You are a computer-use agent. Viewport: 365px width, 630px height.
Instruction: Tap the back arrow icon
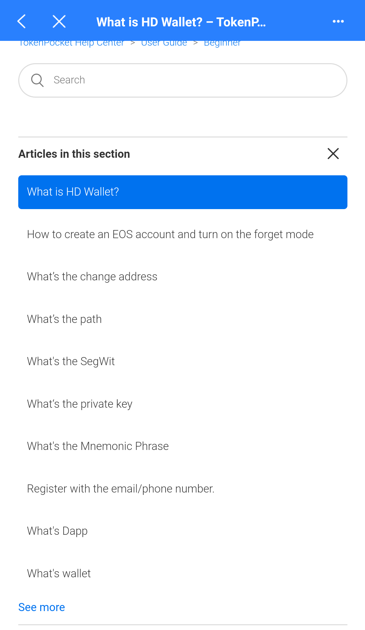point(22,22)
